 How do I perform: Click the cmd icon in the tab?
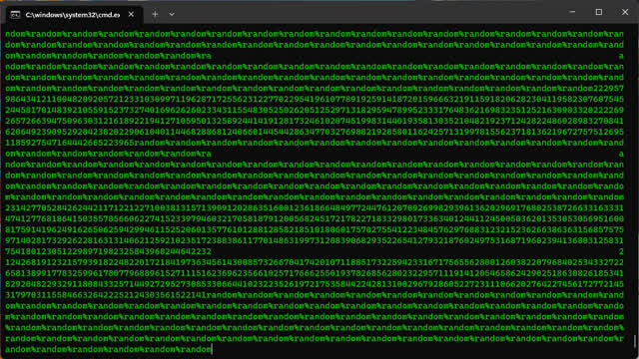click(x=16, y=15)
